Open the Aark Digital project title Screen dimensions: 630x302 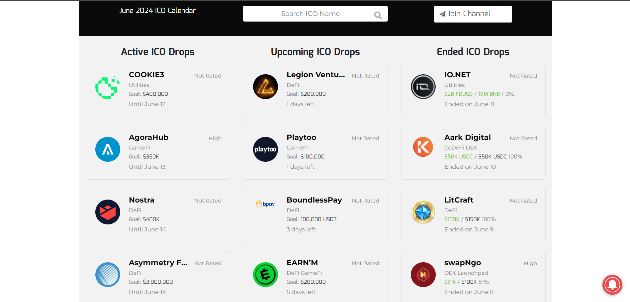click(x=468, y=137)
